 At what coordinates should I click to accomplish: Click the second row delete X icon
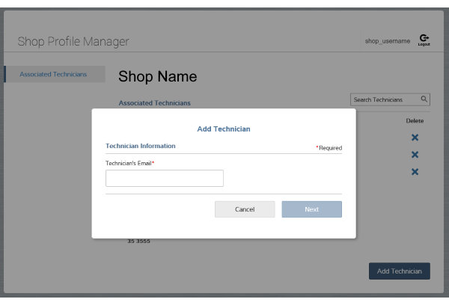tap(415, 155)
